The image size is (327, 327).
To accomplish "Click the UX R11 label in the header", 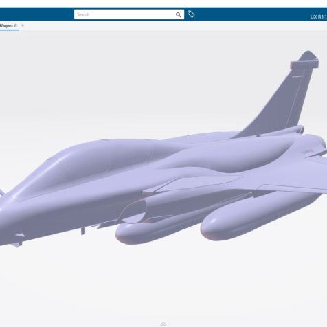I will click(319, 16).
